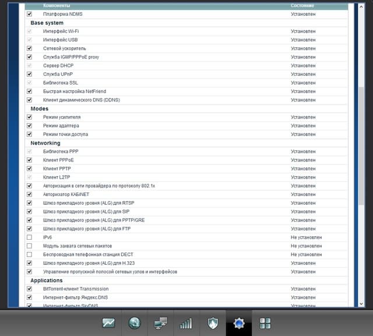Viewport: 373px width, 336px height.
Task: Click the scrollbar up arrow
Action: (361, 7)
